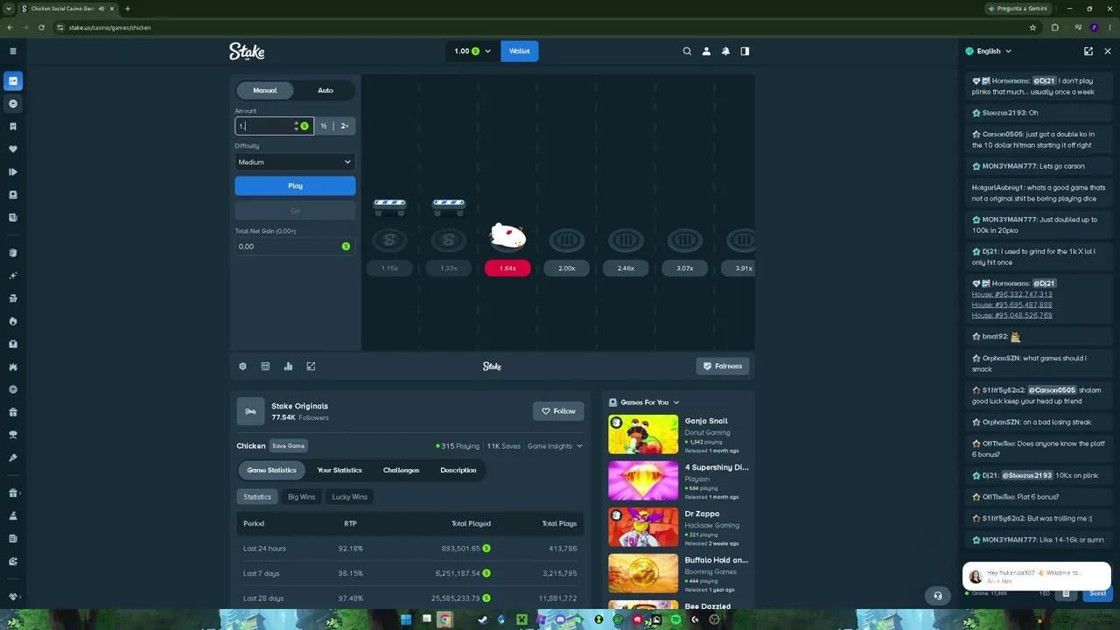This screenshot has height=630, width=1120.
Task: Open the Pregunta a Gemini button
Action: click(1017, 8)
